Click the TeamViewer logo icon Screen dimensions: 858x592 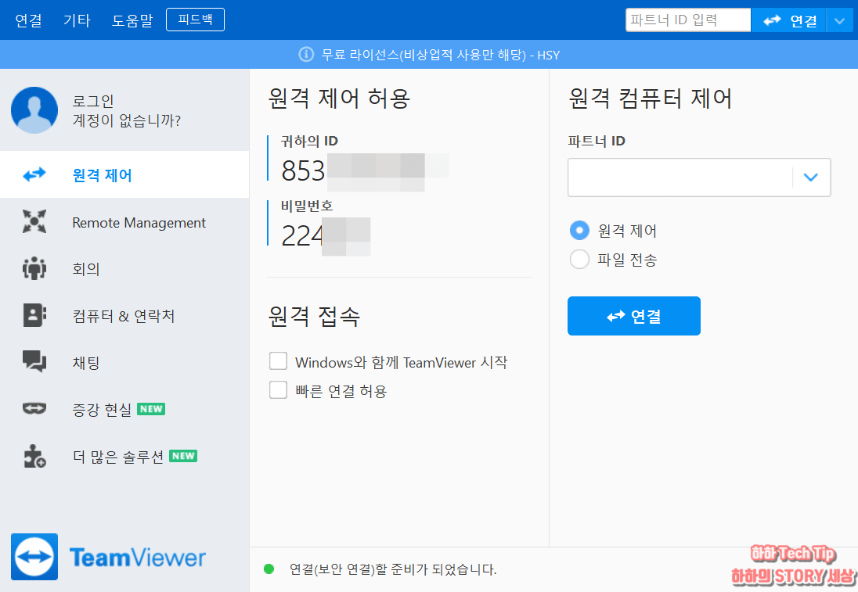coord(34,557)
